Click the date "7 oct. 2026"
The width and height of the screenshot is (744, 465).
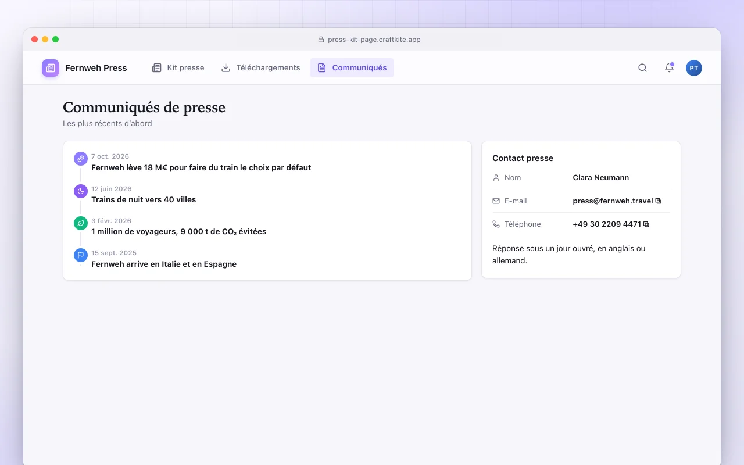(110, 156)
